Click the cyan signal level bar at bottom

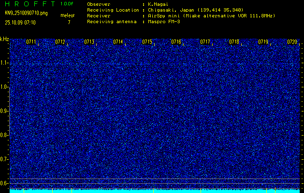[x=155, y=191]
